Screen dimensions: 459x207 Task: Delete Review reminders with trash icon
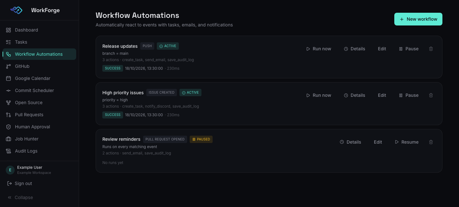click(431, 142)
